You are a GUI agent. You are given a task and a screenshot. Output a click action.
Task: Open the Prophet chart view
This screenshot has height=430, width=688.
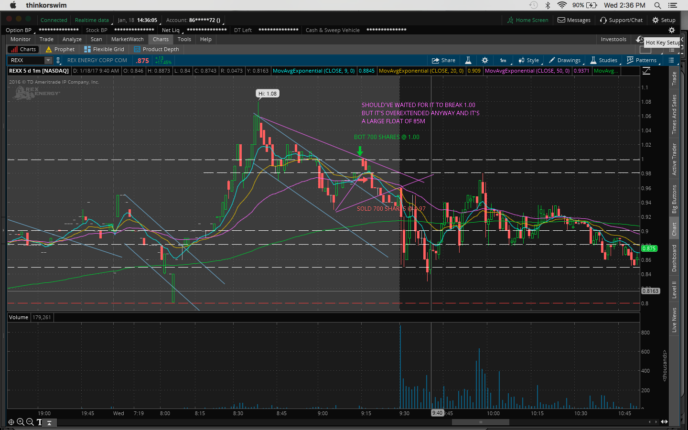[x=60, y=49]
